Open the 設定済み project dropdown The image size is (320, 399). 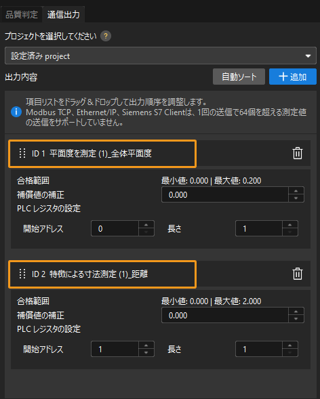tap(161, 56)
